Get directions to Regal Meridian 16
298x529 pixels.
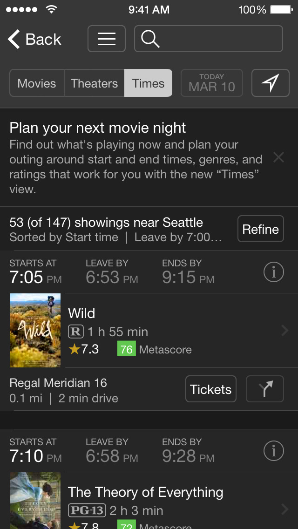tap(264, 389)
